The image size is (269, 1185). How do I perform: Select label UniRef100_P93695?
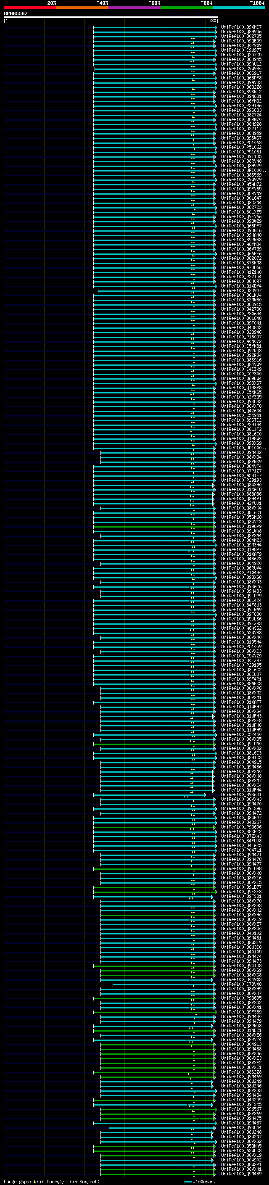(x=241, y=998)
